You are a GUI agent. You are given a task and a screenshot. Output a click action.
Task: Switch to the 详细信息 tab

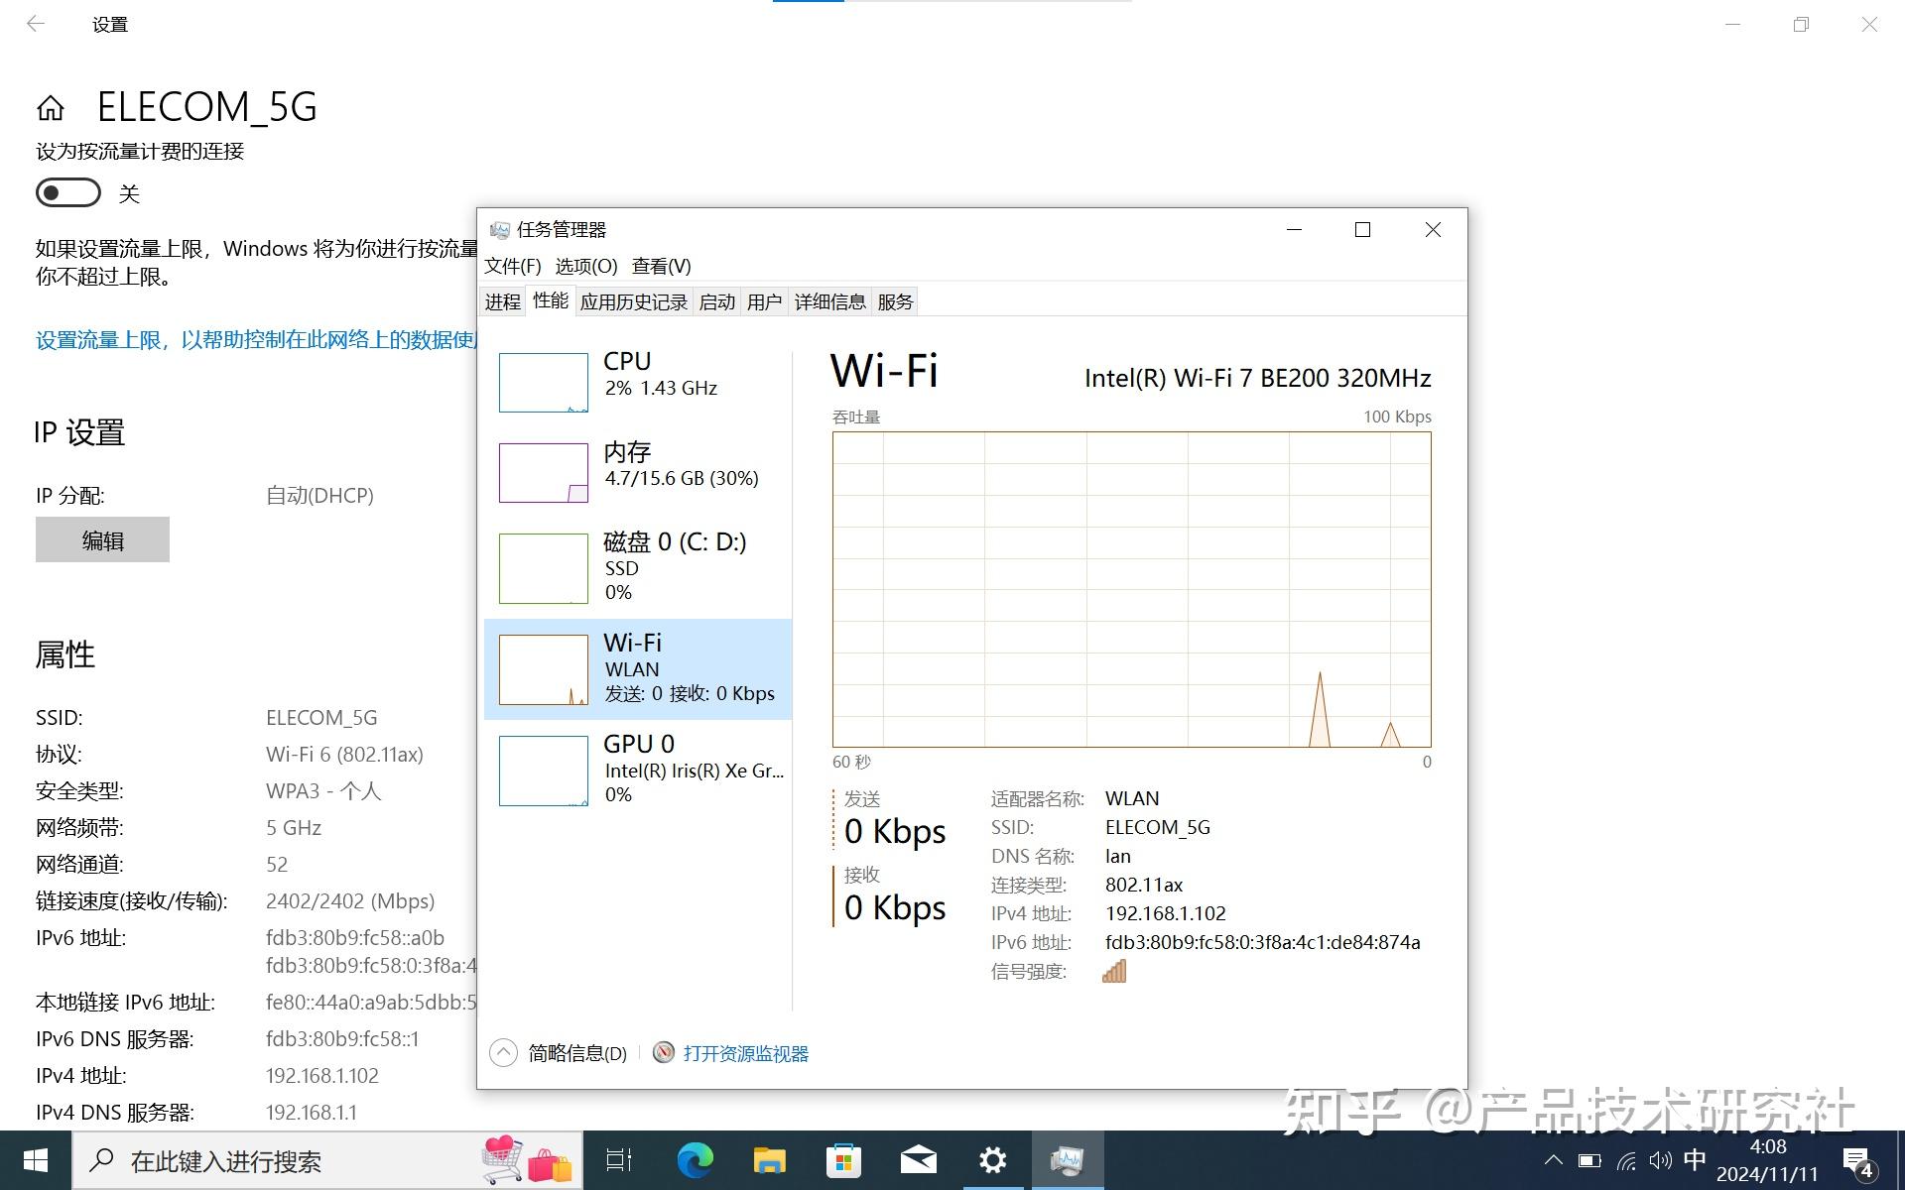point(829,301)
